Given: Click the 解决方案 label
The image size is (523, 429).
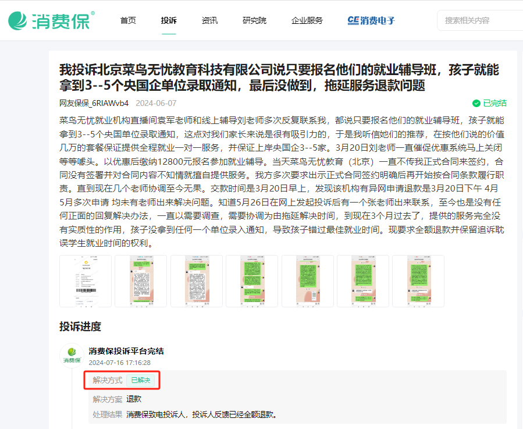Looking at the screenshot, I should 108,399.
